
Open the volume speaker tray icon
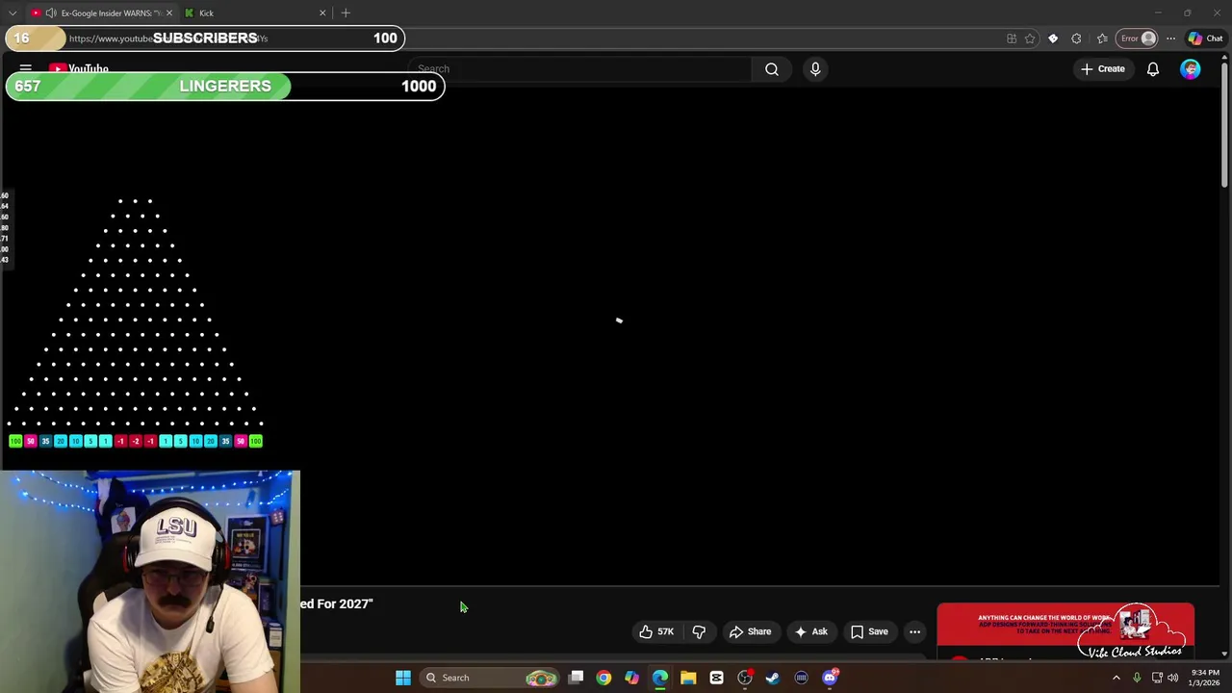(x=1172, y=678)
